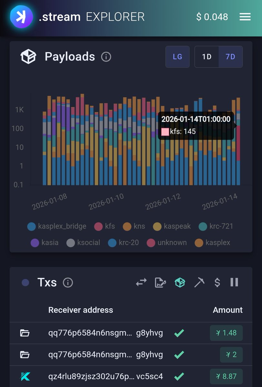Click the 2026-01-10 axis label

pos(106,202)
